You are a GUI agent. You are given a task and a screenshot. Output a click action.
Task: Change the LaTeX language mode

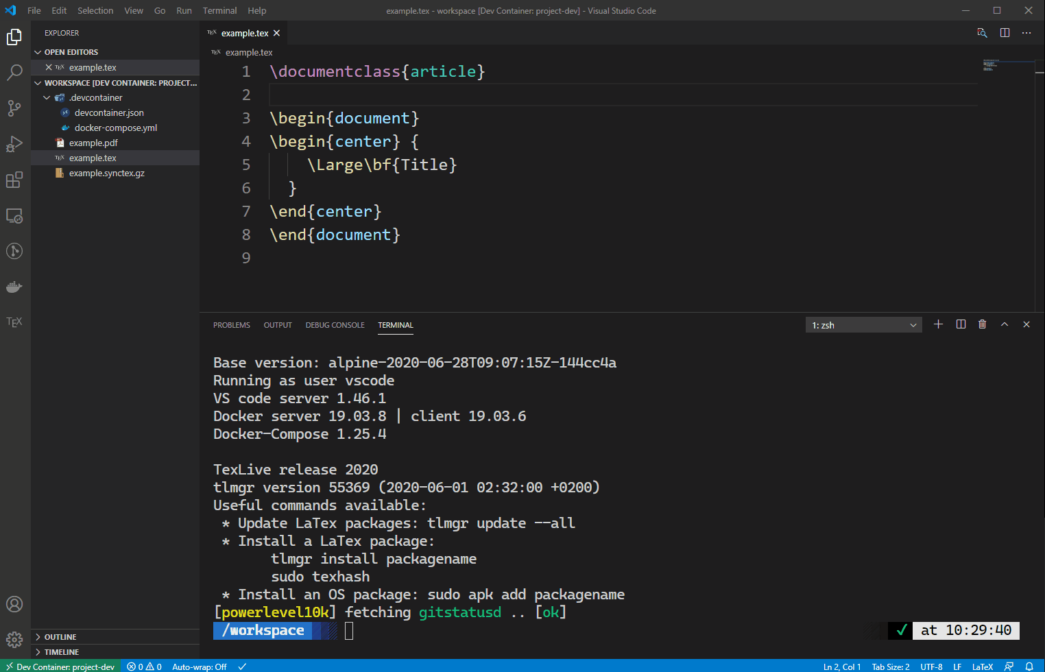tap(983, 667)
